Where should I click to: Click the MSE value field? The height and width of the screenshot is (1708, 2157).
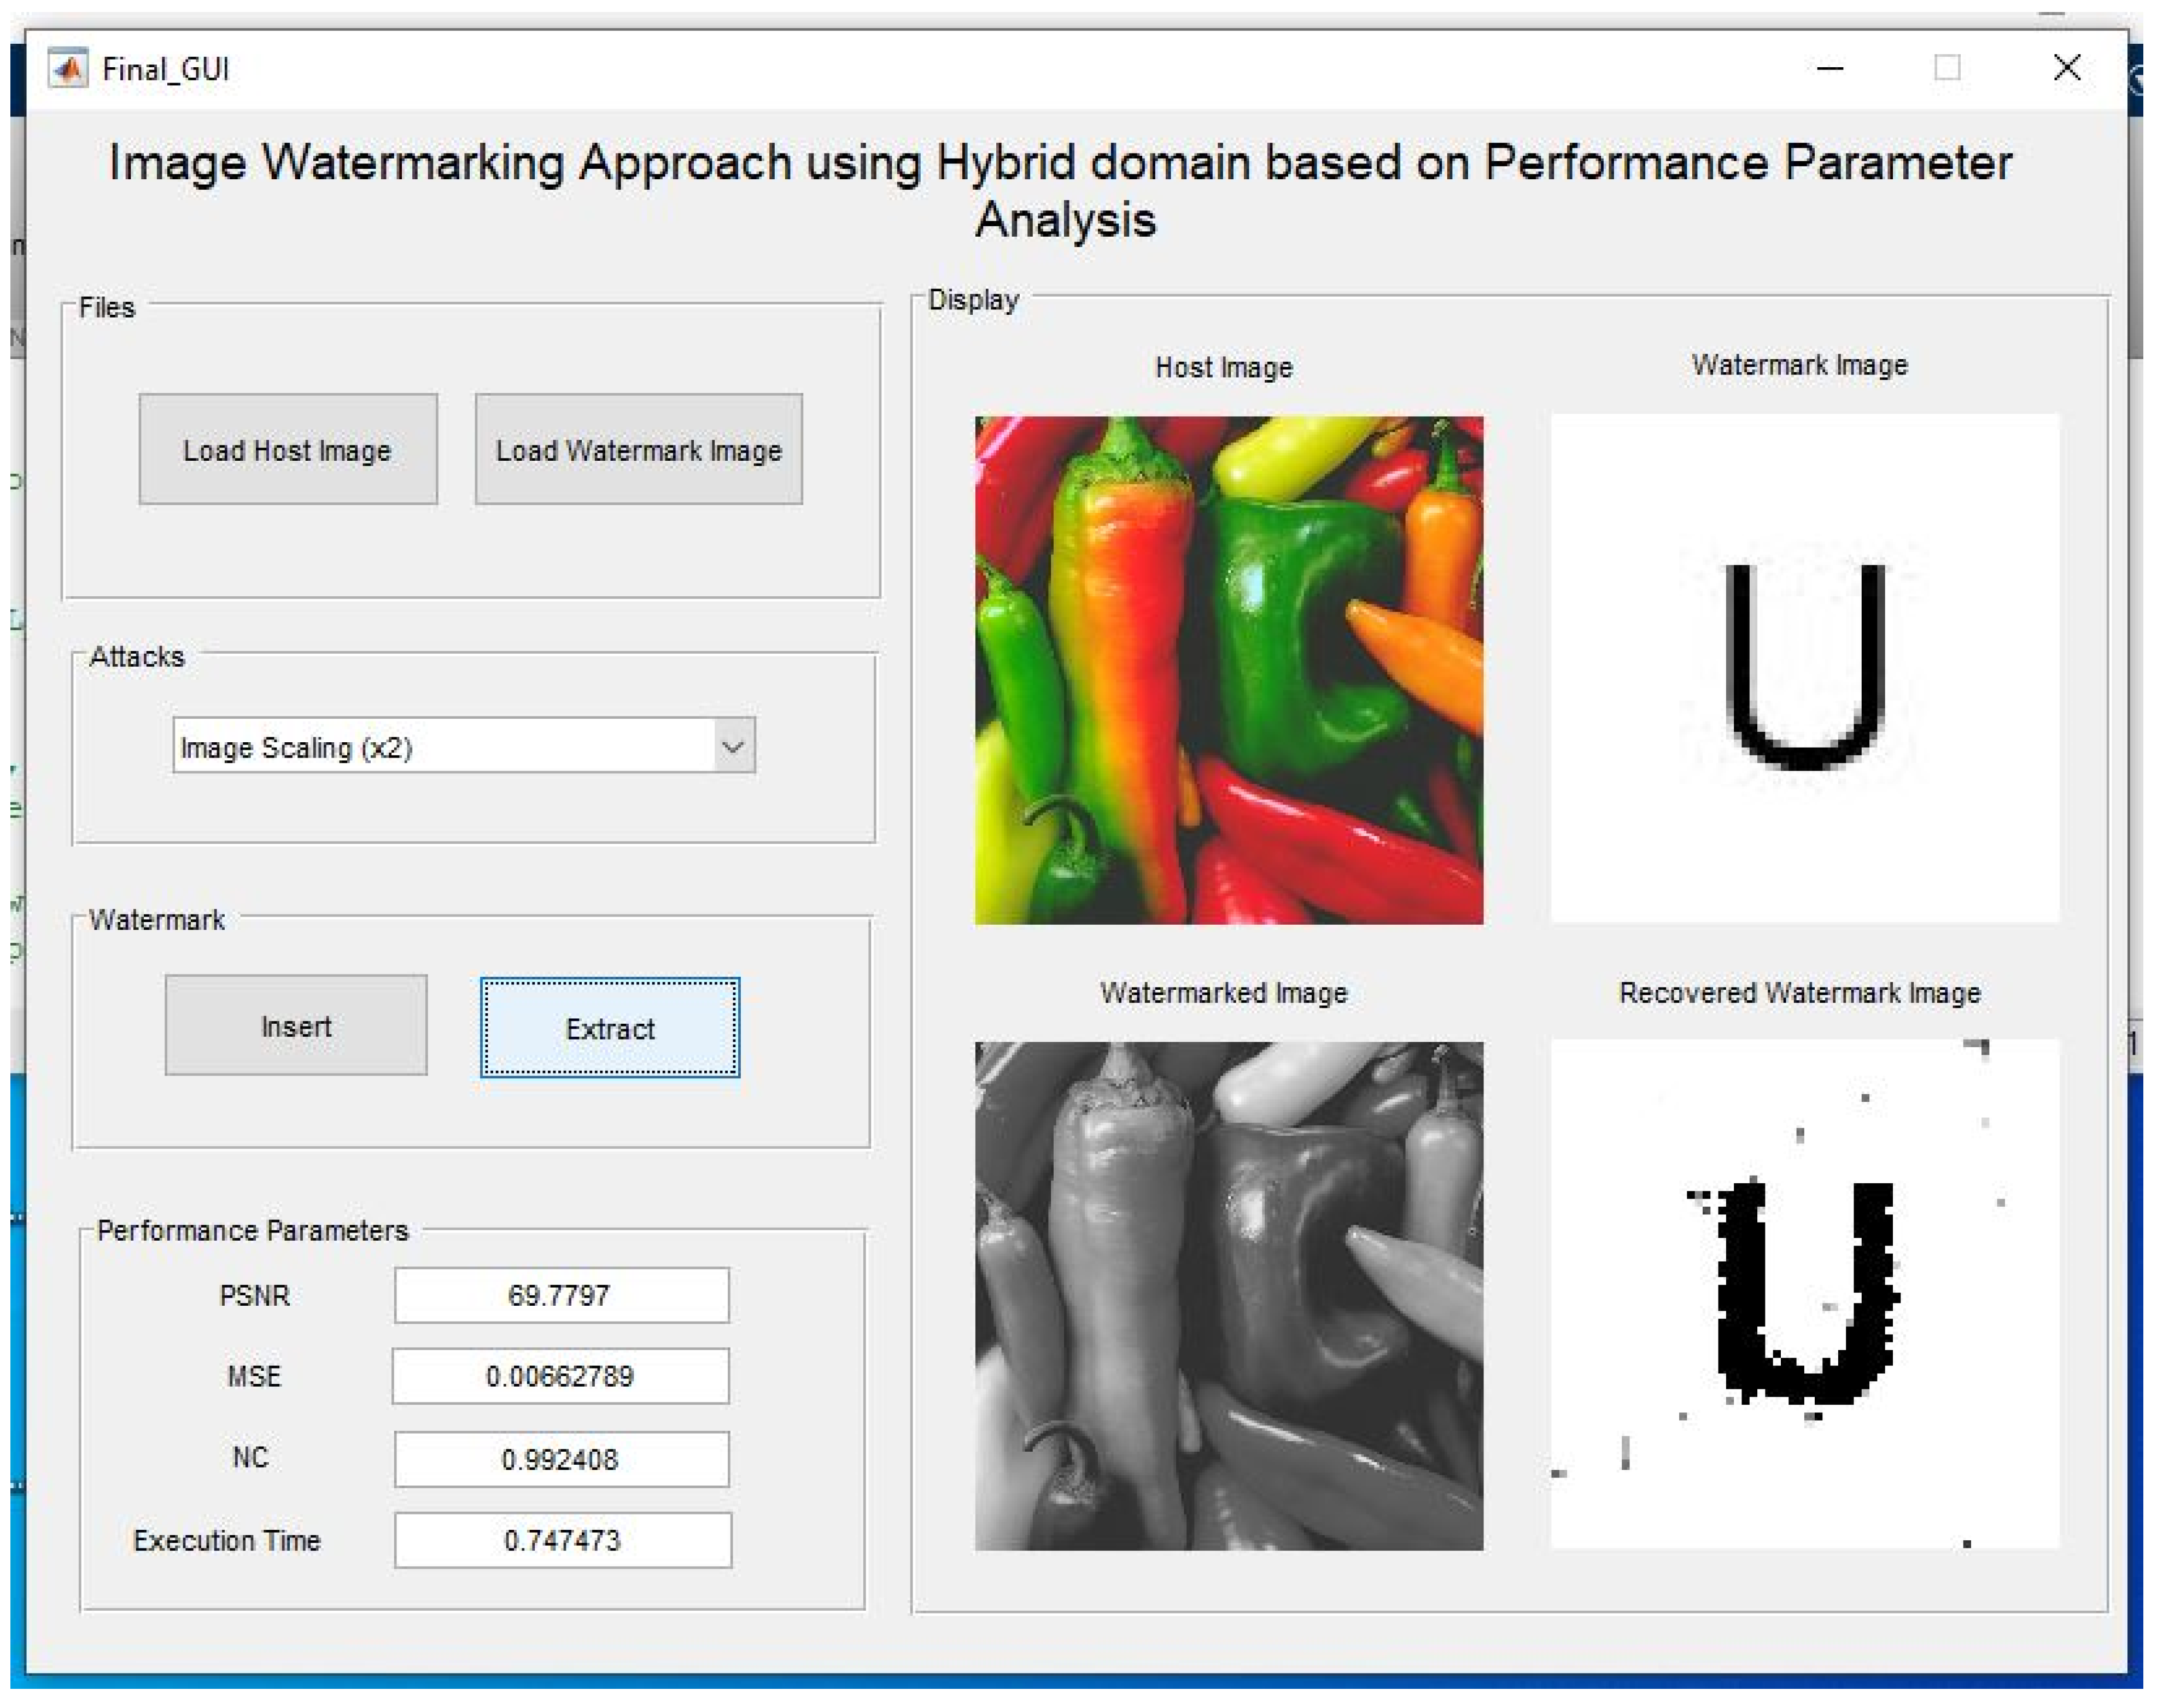[560, 1376]
